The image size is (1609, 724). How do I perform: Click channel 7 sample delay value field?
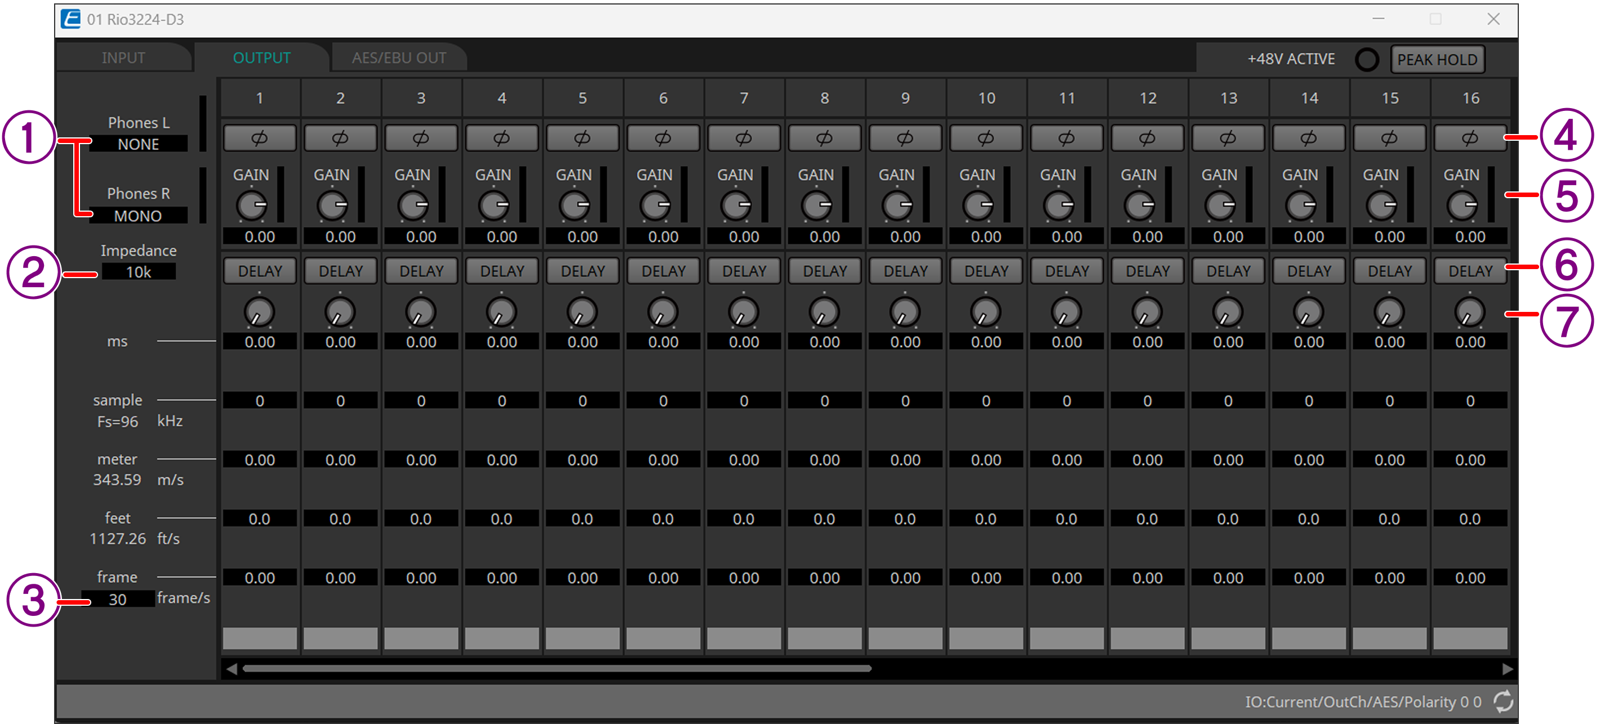click(x=744, y=401)
